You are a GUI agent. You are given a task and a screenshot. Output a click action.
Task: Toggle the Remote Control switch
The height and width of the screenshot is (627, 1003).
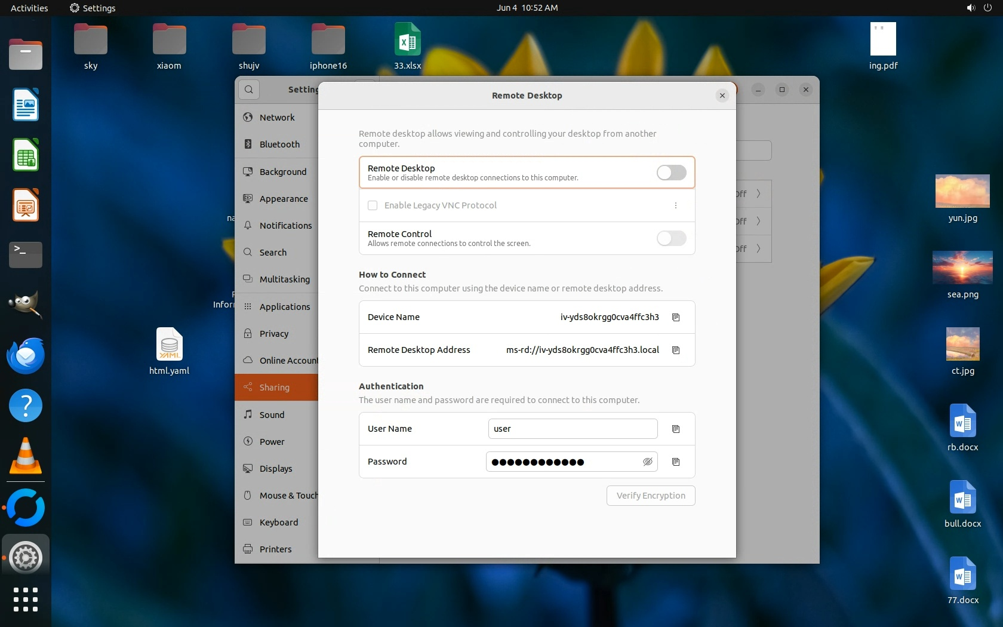(x=671, y=238)
